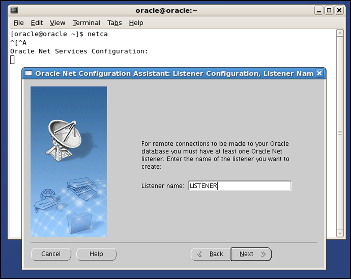Click the '[oracle@oracle ~]$ netca' command line
Viewport: 351px width, 279px height.
click(x=59, y=34)
